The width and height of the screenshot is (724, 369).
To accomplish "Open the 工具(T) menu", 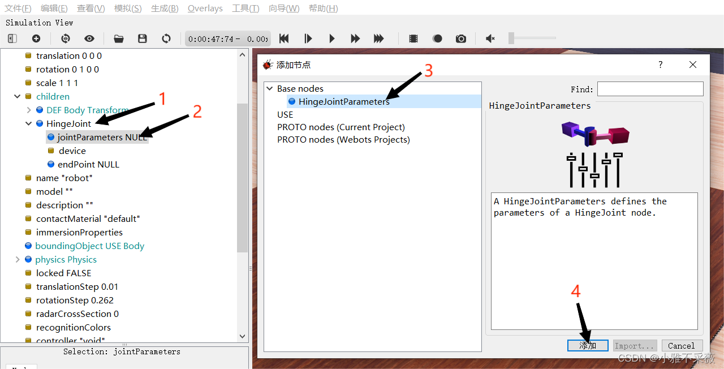I will [245, 8].
